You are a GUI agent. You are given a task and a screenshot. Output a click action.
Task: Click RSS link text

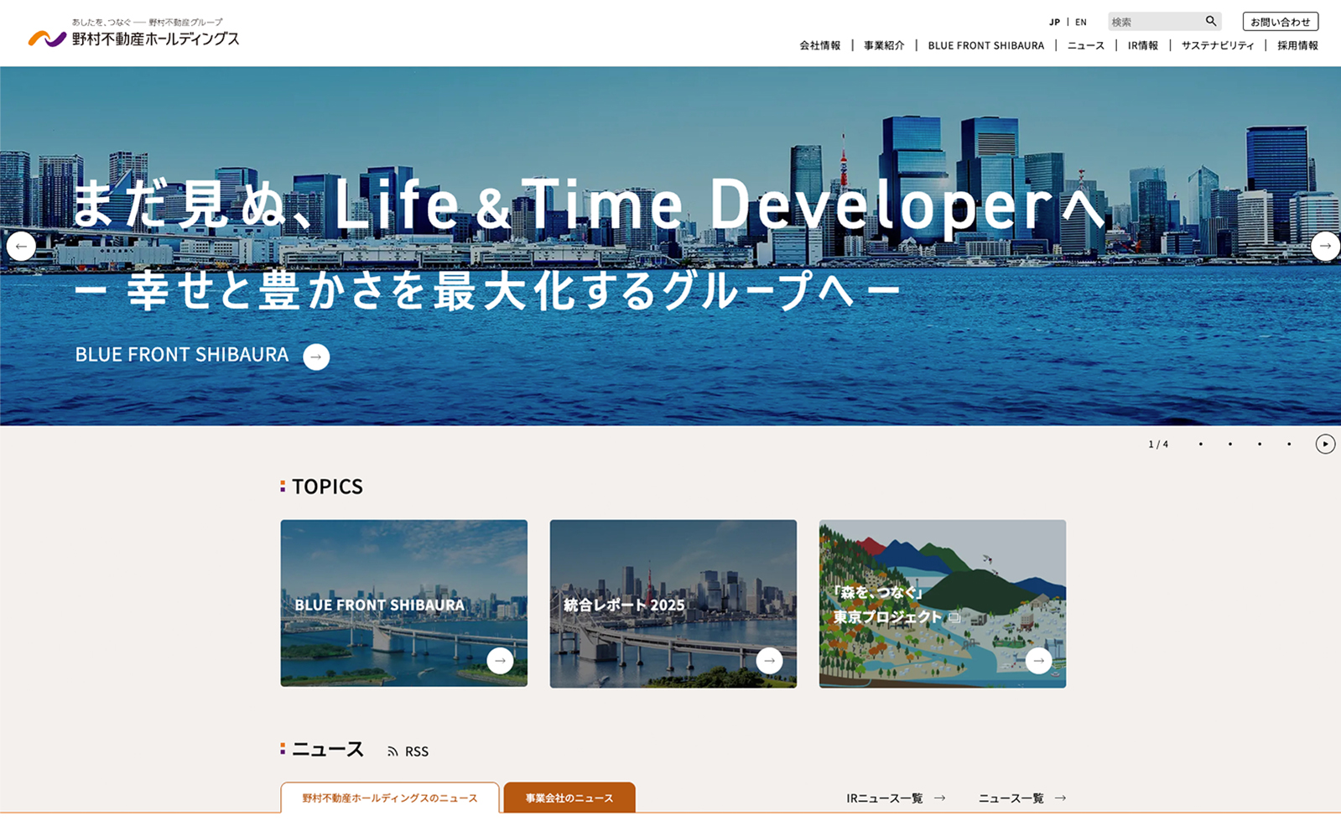(417, 751)
